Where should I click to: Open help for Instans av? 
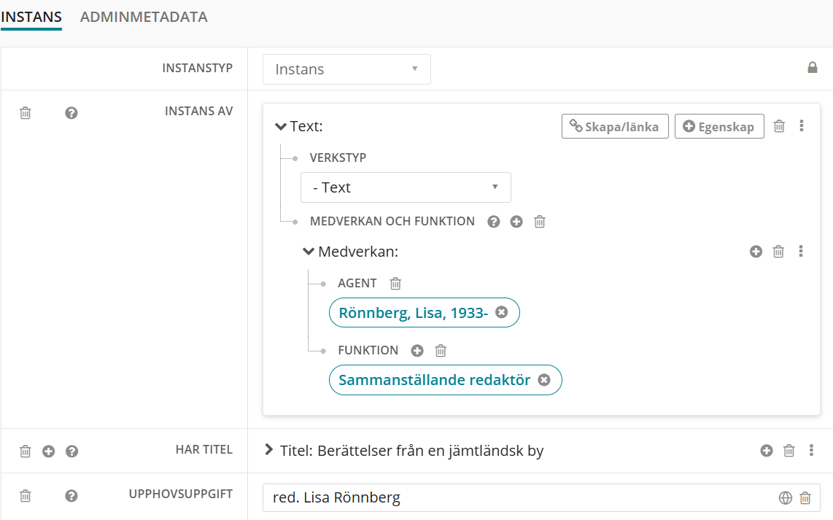[71, 113]
